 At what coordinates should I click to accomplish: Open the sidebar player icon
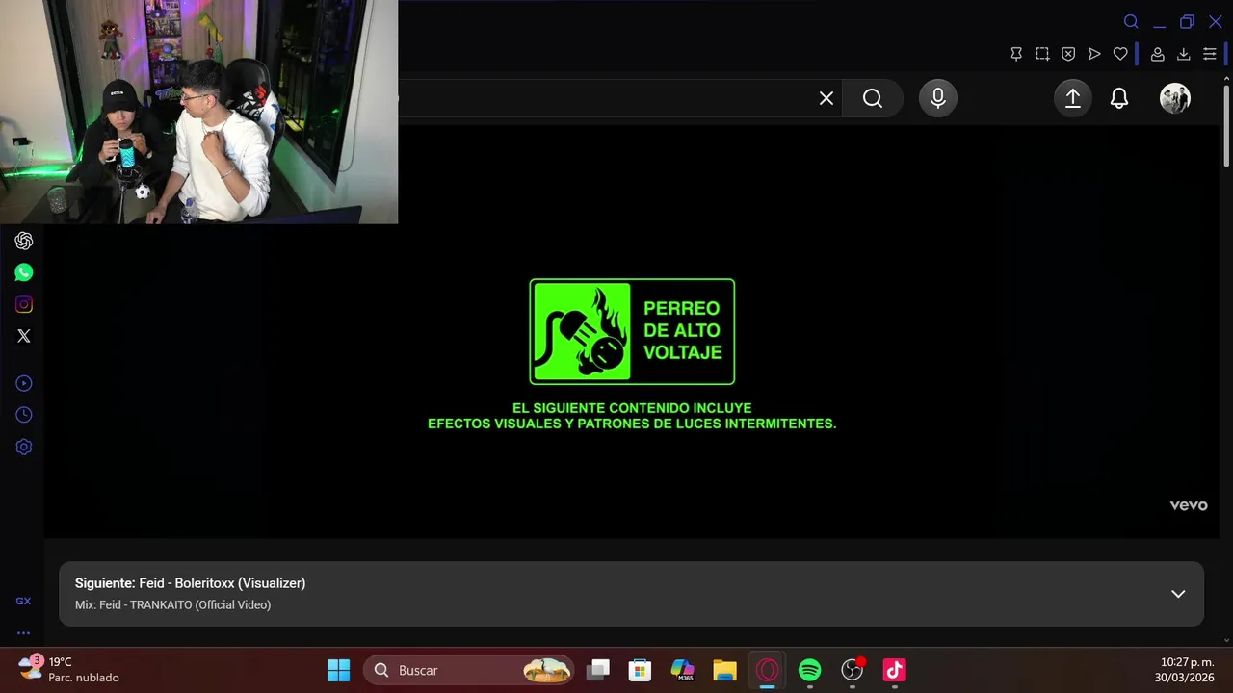(24, 383)
